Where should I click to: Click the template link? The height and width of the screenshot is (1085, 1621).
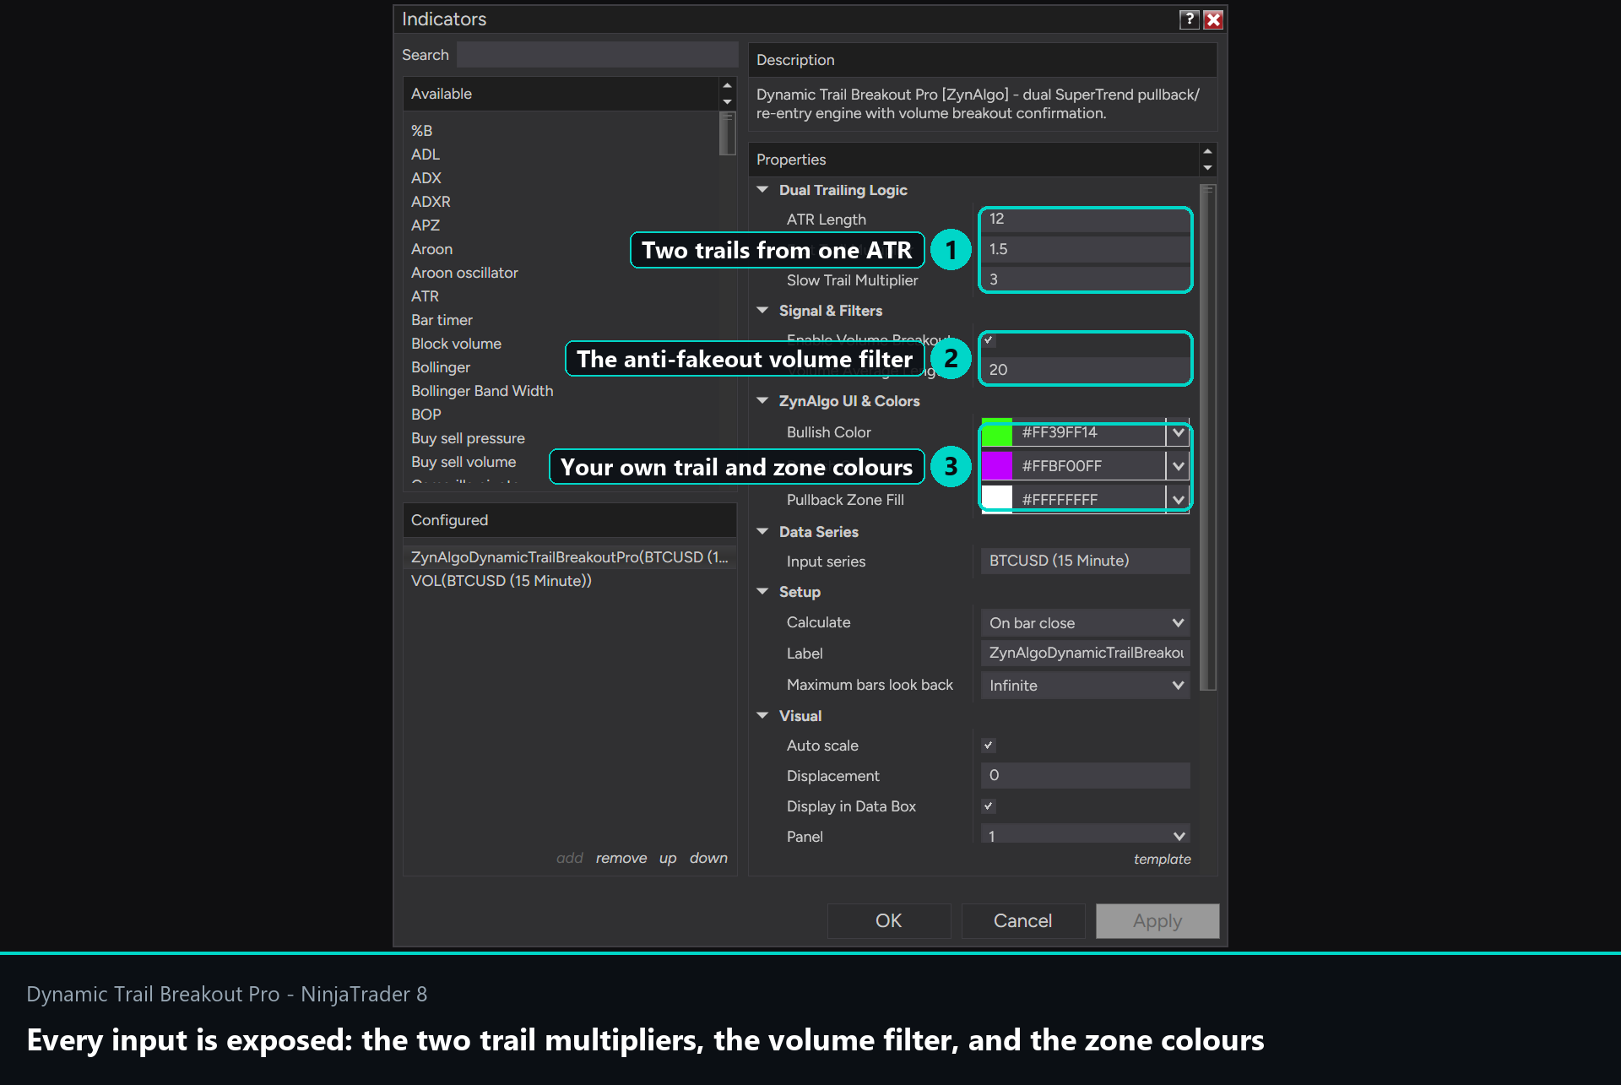[1163, 859]
